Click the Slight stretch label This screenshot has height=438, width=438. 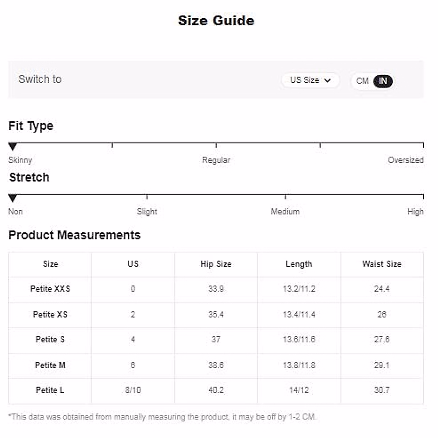tap(147, 211)
